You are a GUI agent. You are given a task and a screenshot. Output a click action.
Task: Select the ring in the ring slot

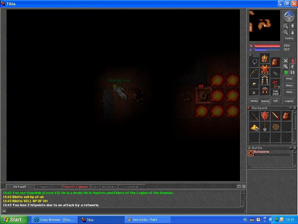coord(254,84)
